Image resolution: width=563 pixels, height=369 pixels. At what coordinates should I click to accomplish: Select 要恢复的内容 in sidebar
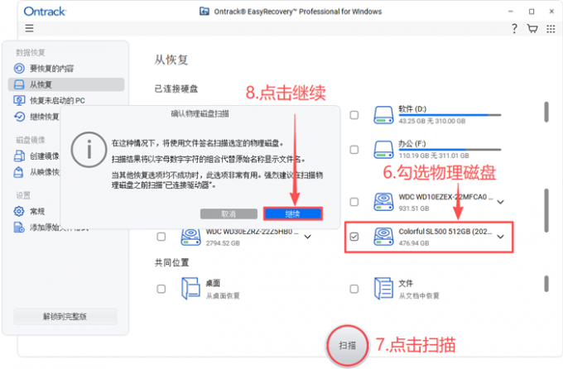click(66, 68)
